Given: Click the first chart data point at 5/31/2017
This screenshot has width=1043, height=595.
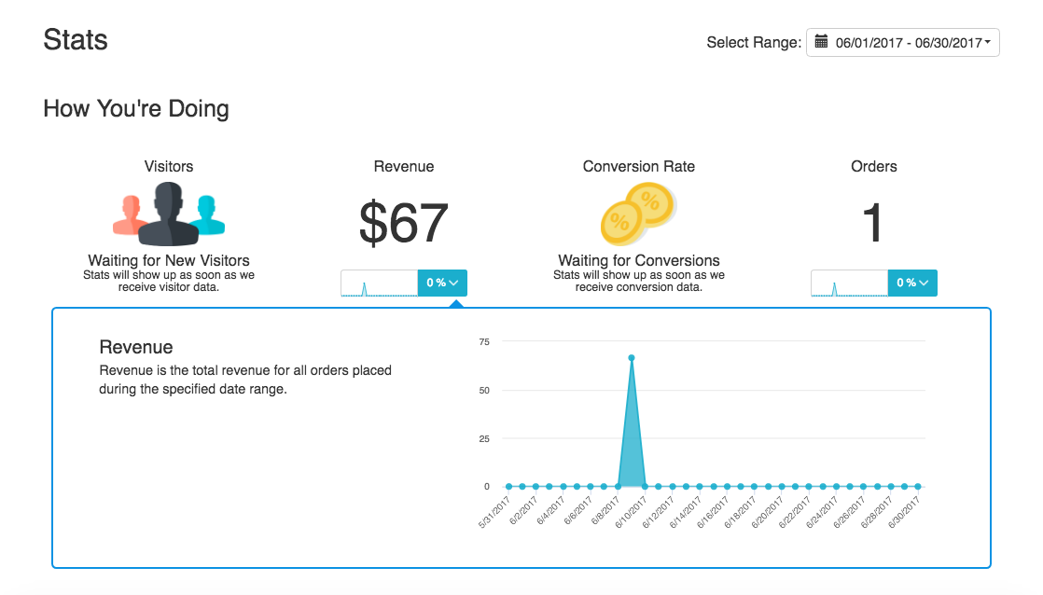Looking at the screenshot, I should point(508,486).
